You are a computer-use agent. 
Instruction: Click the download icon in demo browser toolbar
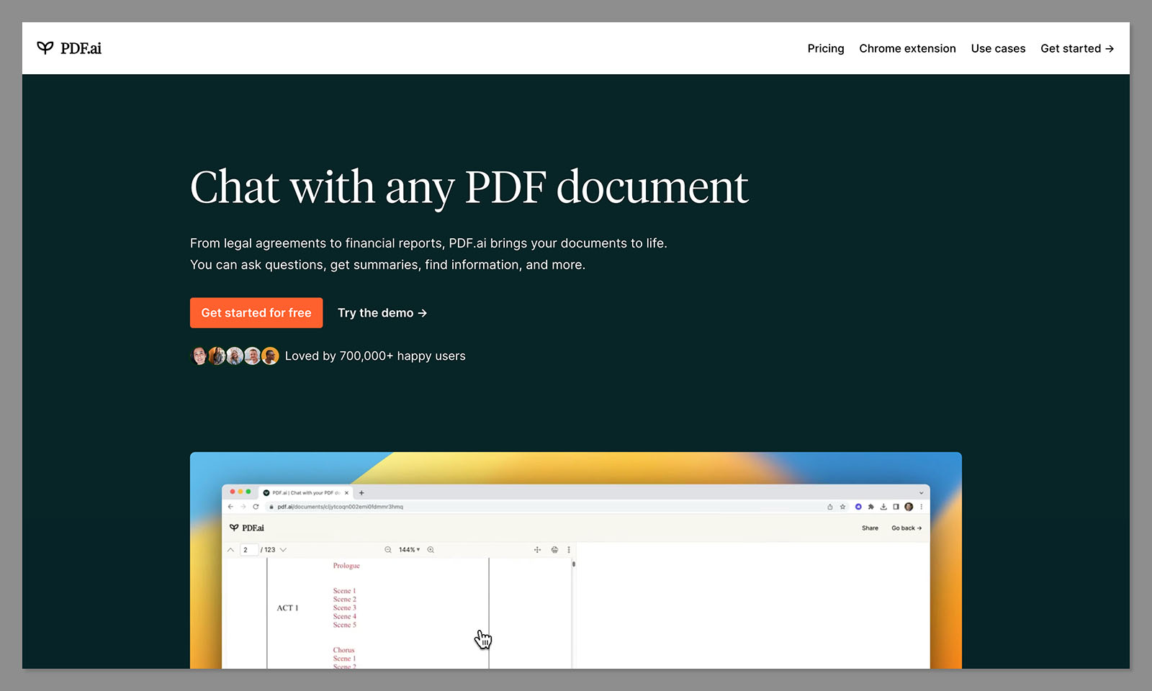coord(883,507)
